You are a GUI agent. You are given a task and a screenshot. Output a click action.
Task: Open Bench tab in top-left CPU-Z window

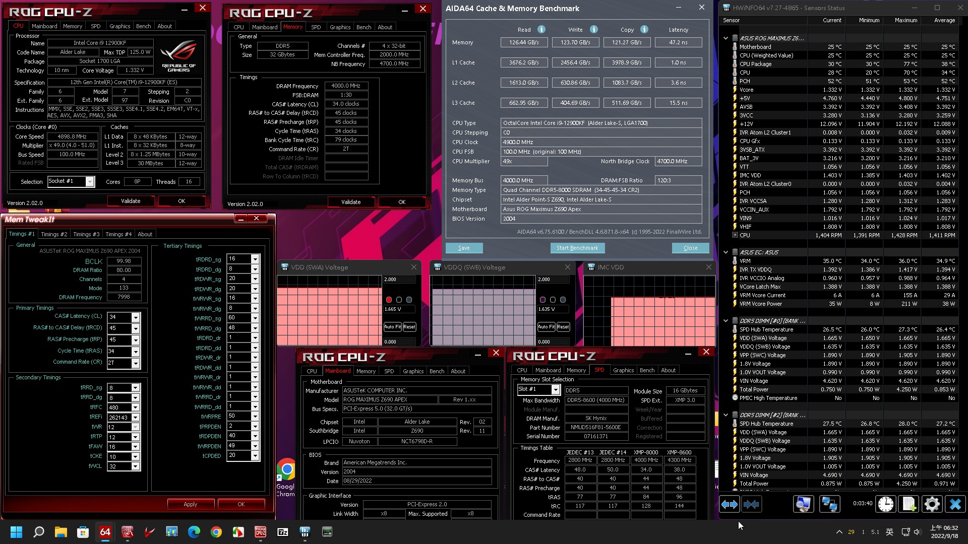tap(144, 26)
